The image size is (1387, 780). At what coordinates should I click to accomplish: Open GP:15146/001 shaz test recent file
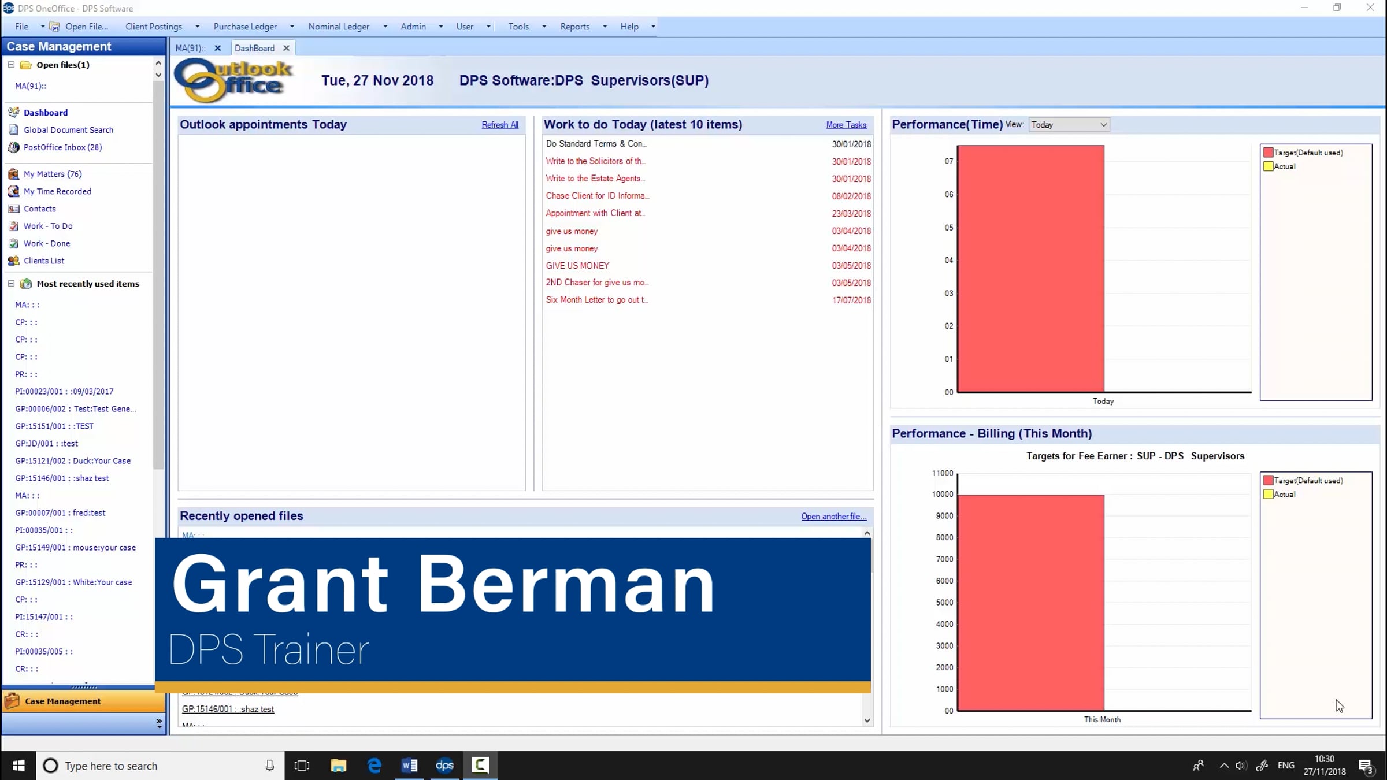click(228, 709)
